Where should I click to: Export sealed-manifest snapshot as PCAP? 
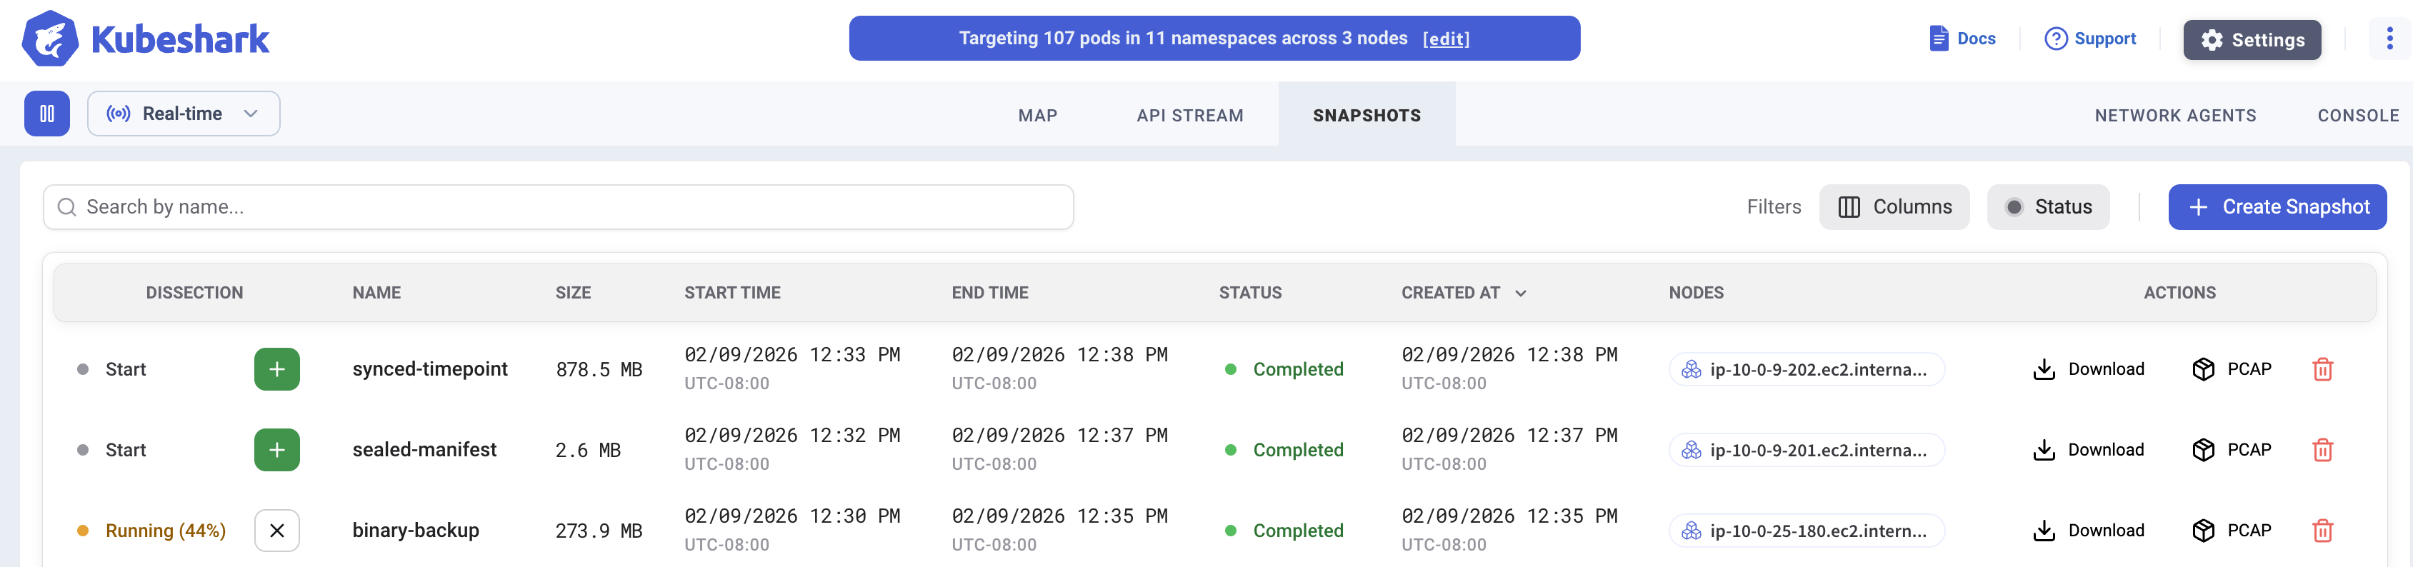(x=2232, y=450)
